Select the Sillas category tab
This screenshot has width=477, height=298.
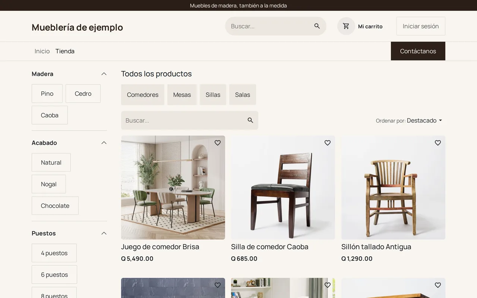pos(213,95)
